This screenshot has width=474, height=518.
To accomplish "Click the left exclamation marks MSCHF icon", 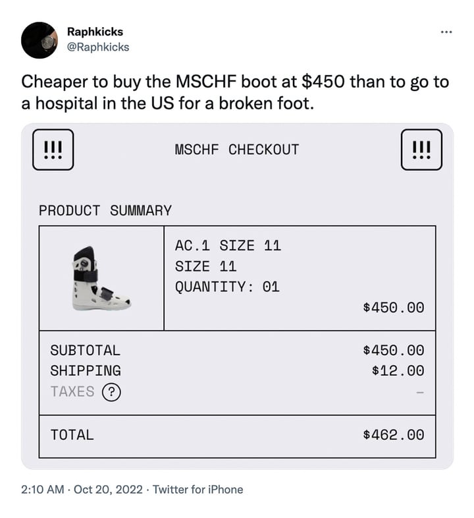I will [53, 150].
